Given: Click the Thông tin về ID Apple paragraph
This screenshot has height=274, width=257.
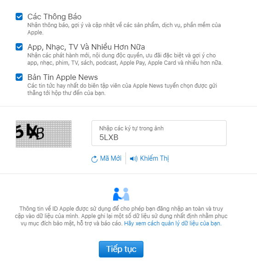Looking at the screenshot, I should [x=121, y=216].
